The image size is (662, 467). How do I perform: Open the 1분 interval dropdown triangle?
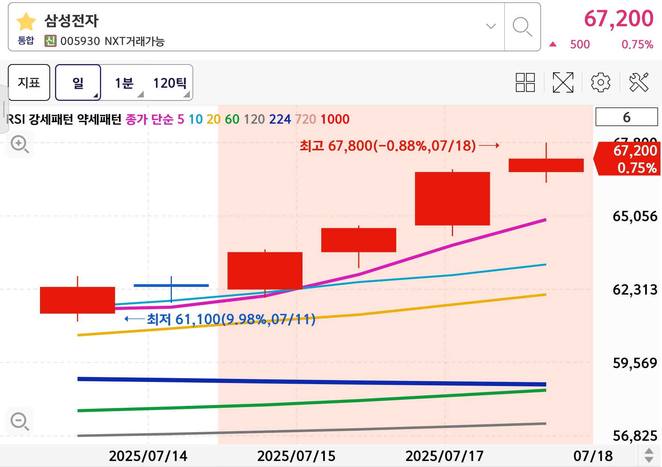tap(140, 94)
